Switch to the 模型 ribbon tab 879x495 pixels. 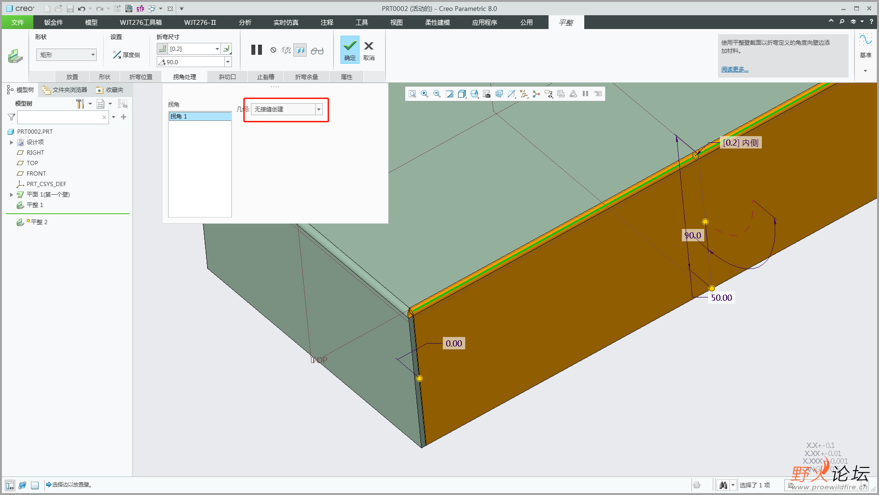pyautogui.click(x=91, y=22)
